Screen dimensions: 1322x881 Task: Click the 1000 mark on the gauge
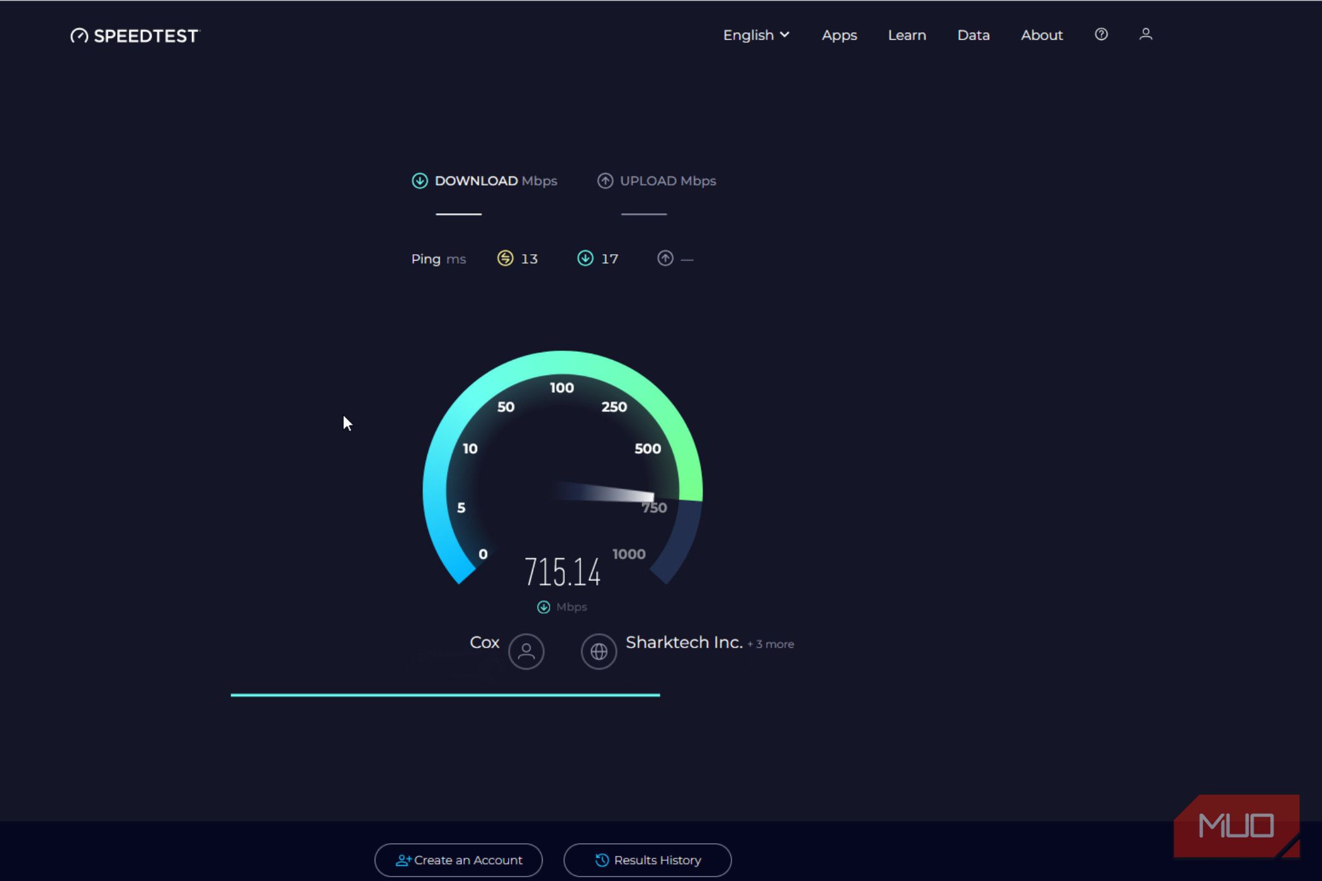click(629, 554)
